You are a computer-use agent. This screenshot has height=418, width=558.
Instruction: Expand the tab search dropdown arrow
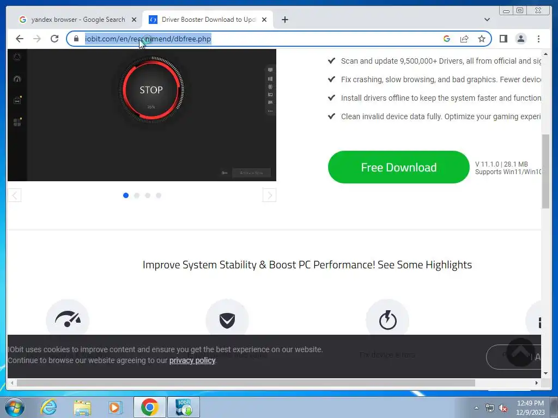[487, 20]
